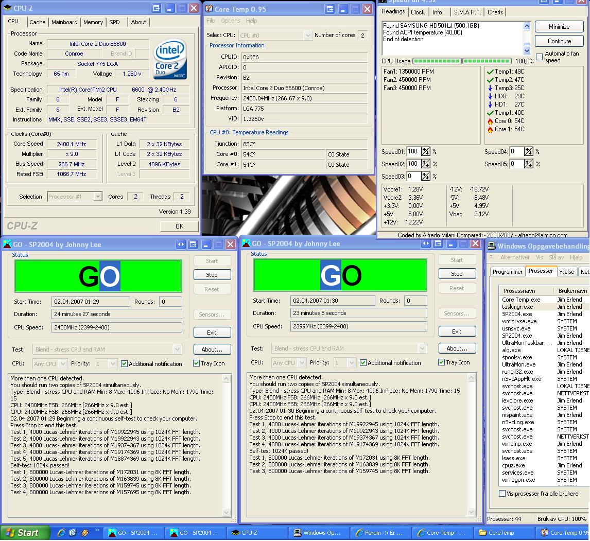The image size is (590, 541).
Task: Click the CPU-Z title bar app icon
Action: coord(7,8)
